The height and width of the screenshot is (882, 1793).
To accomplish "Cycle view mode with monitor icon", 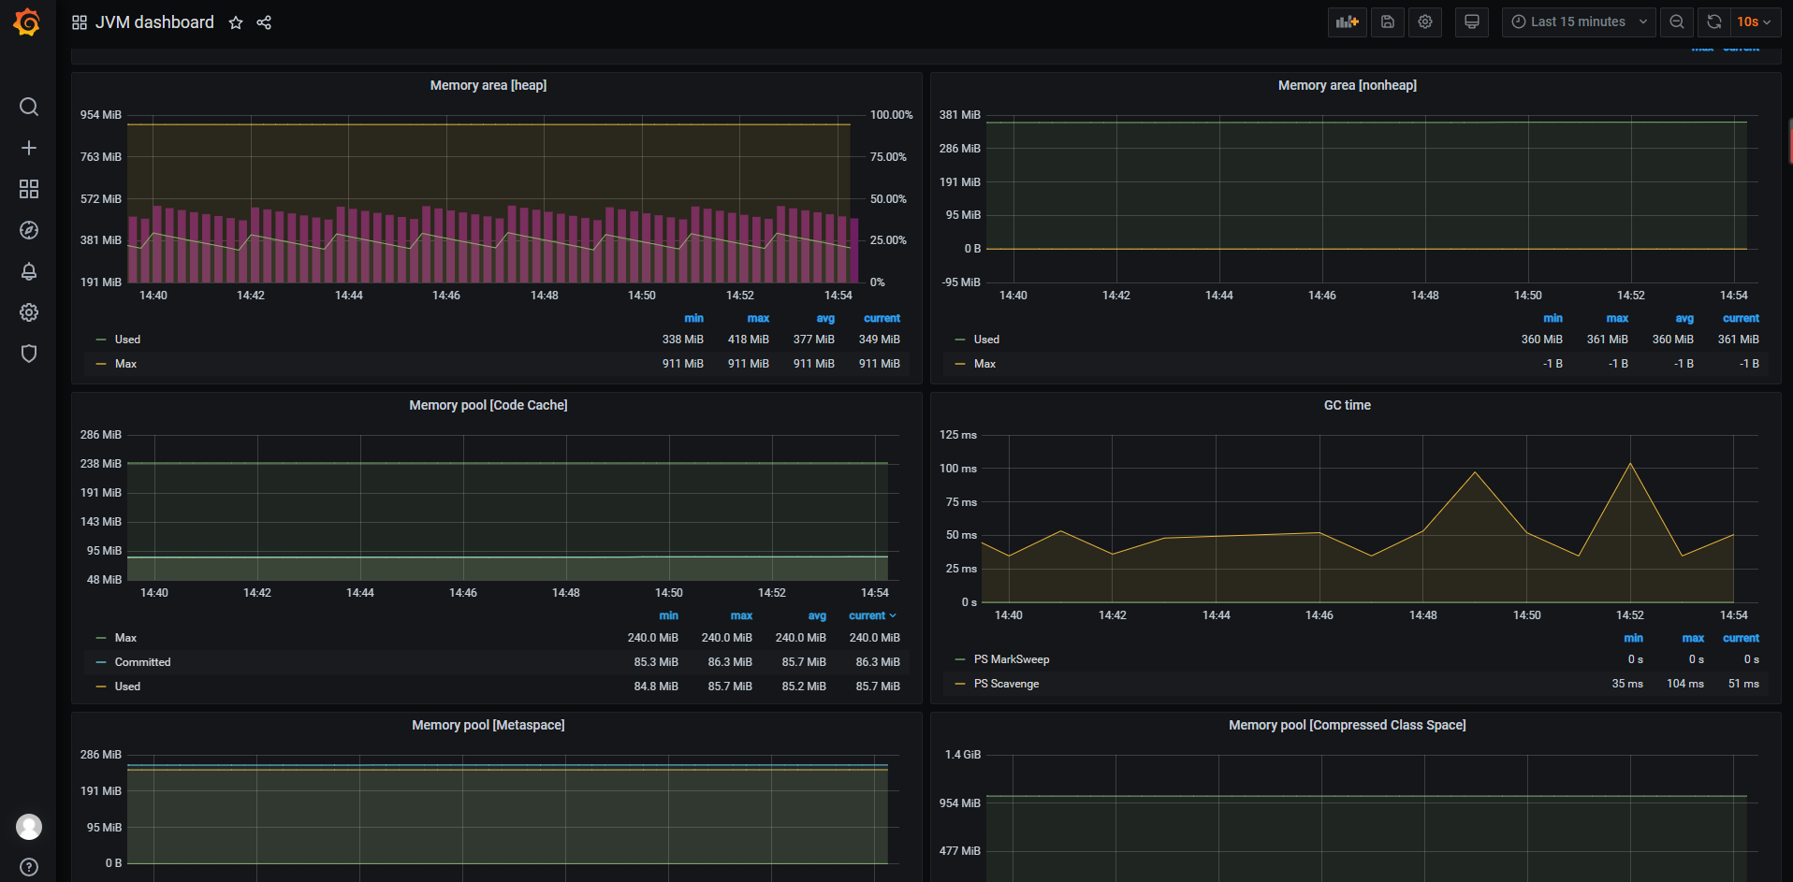I will coord(1472,22).
